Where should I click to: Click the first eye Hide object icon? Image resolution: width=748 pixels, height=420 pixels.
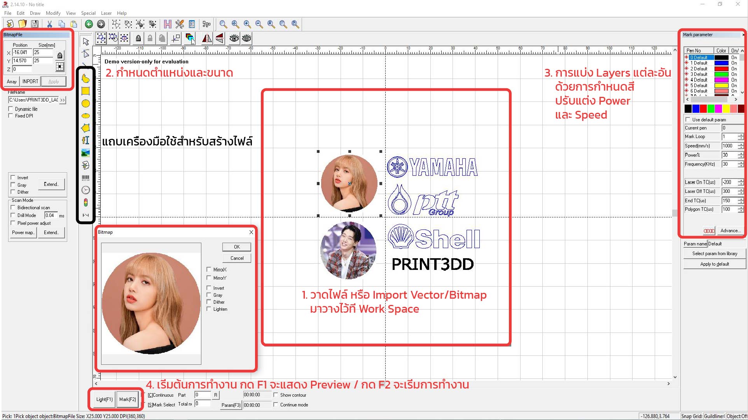coord(234,38)
